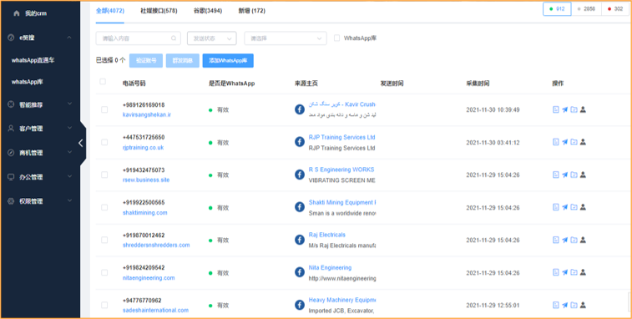Click folder icon in shreddersnshredders.com row
The width and height of the screenshot is (632, 319).
point(574,240)
